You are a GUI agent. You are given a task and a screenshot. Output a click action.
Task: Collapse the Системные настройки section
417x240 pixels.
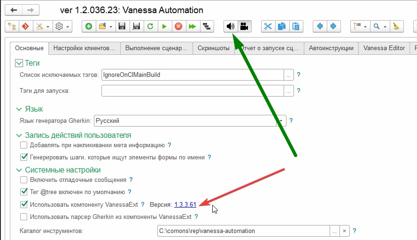coord(19,170)
